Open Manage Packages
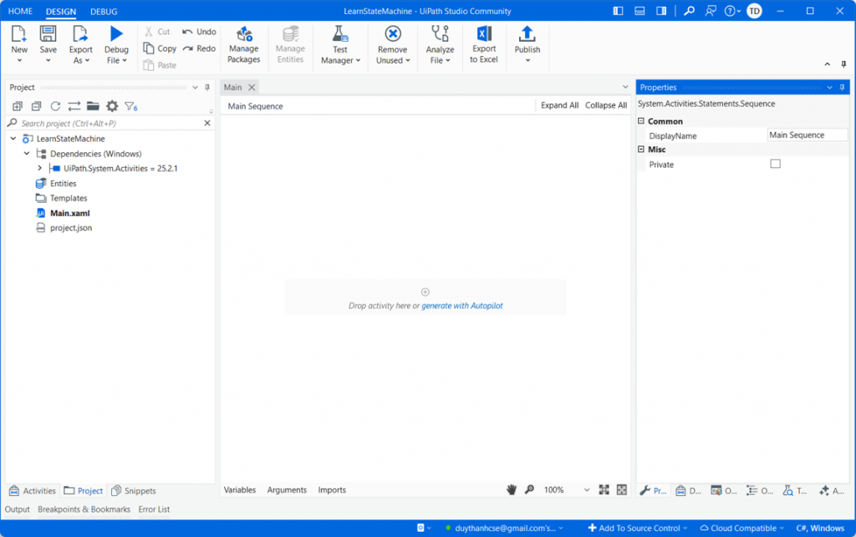Screen dimensions: 856x537 tap(243, 45)
